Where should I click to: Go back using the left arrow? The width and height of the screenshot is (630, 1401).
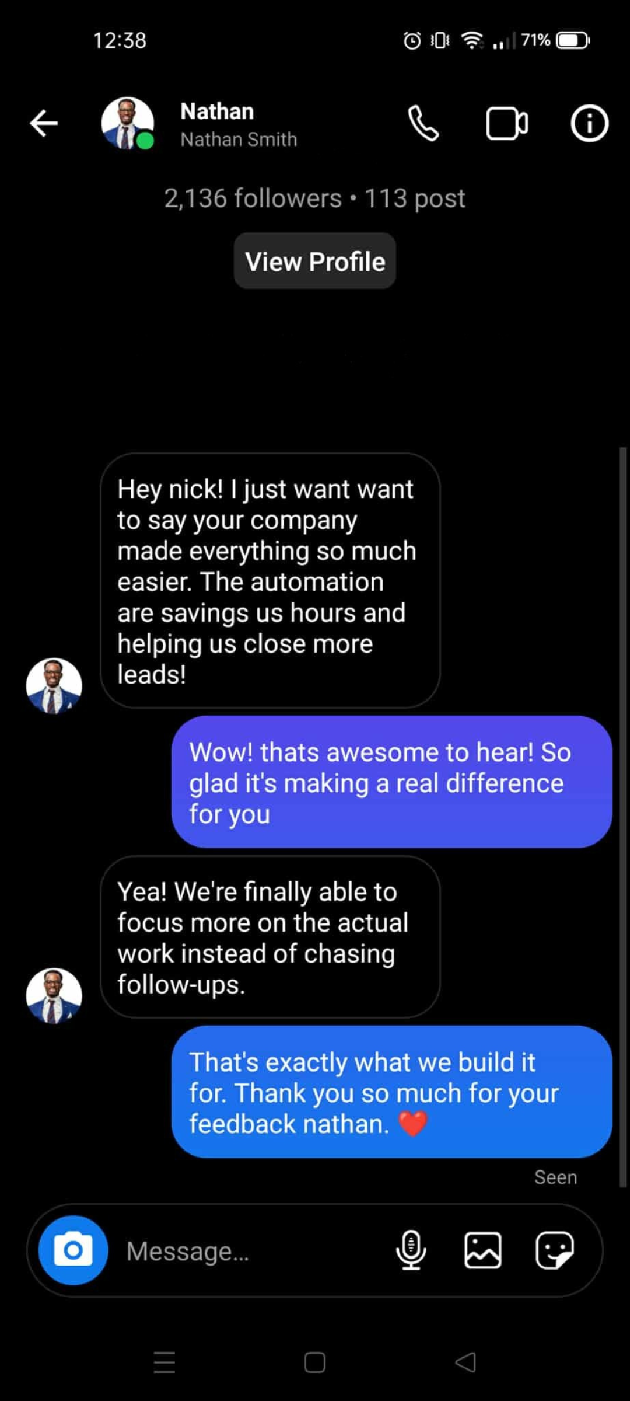[x=44, y=123]
